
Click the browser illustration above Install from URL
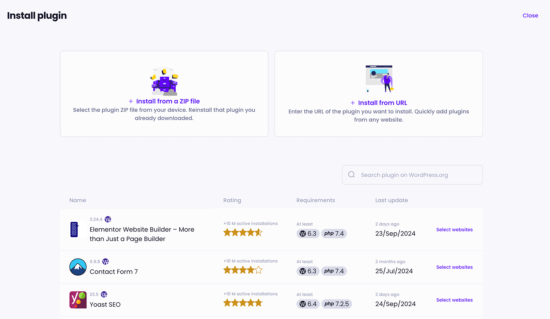tap(378, 78)
